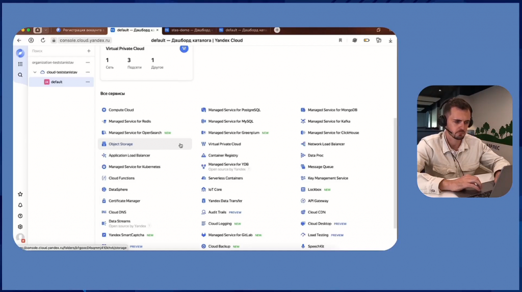The image size is (522, 292).
Task: Click the Managed Service for YDB icon
Action: click(203, 167)
